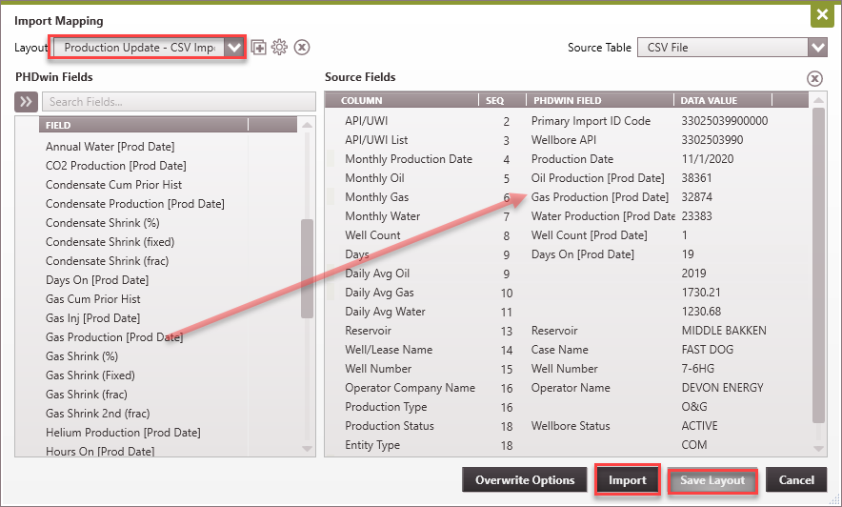Click the delete layout circle-X icon
Image resolution: width=842 pixels, height=507 pixels.
click(302, 48)
